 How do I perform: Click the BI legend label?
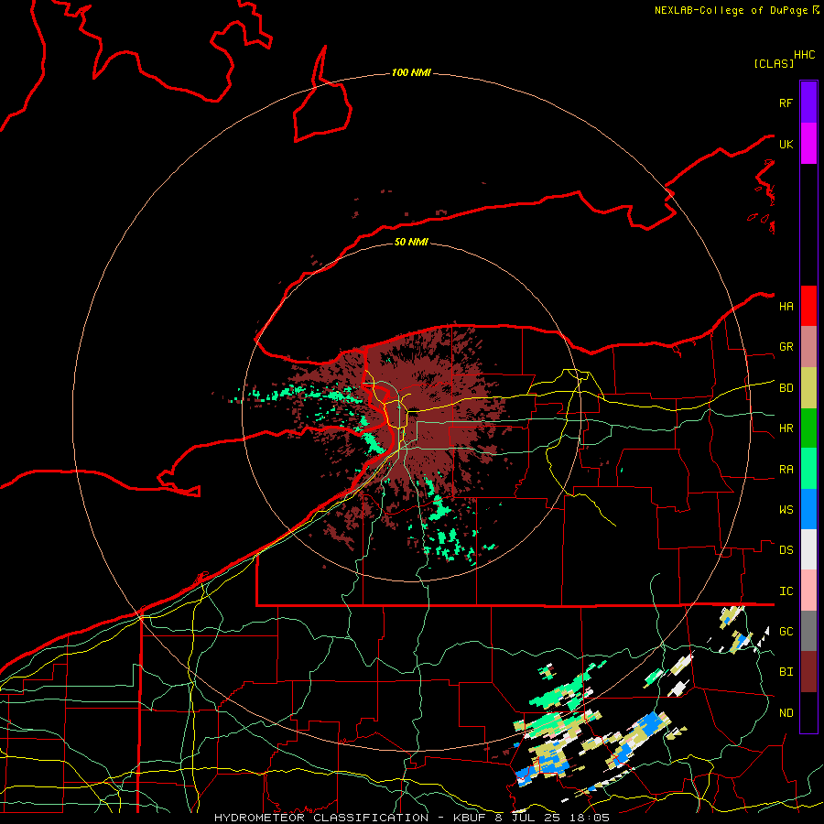pos(786,672)
